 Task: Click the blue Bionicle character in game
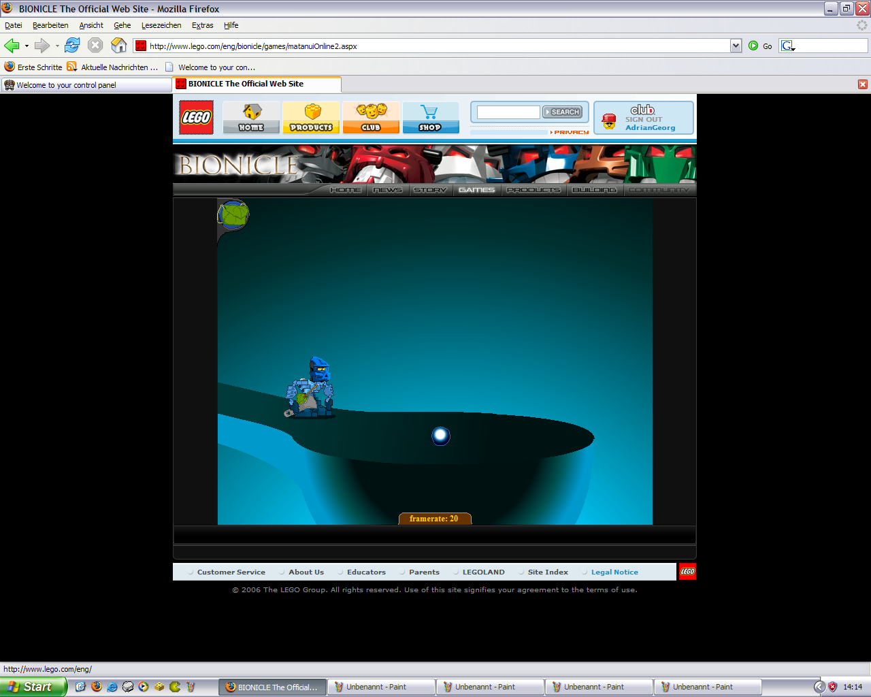click(310, 387)
